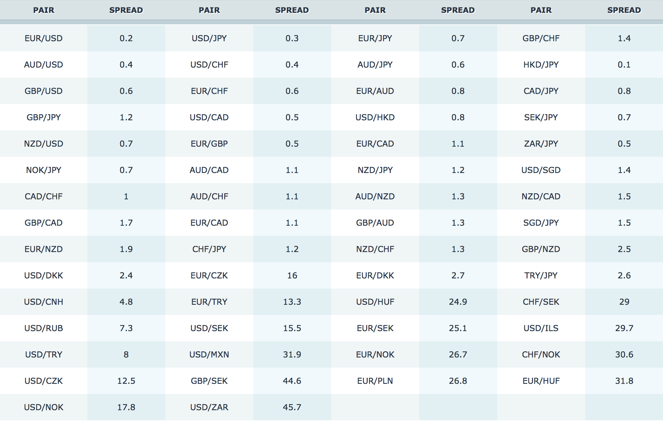Click the EUR/HUF pair cell
663x421 pixels.
[541, 381]
